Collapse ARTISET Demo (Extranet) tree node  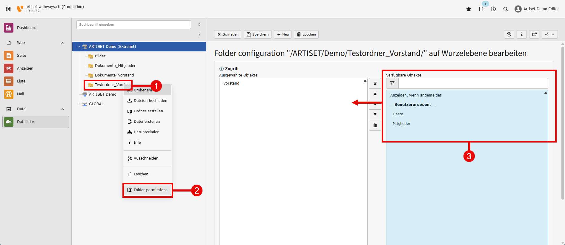(79, 47)
